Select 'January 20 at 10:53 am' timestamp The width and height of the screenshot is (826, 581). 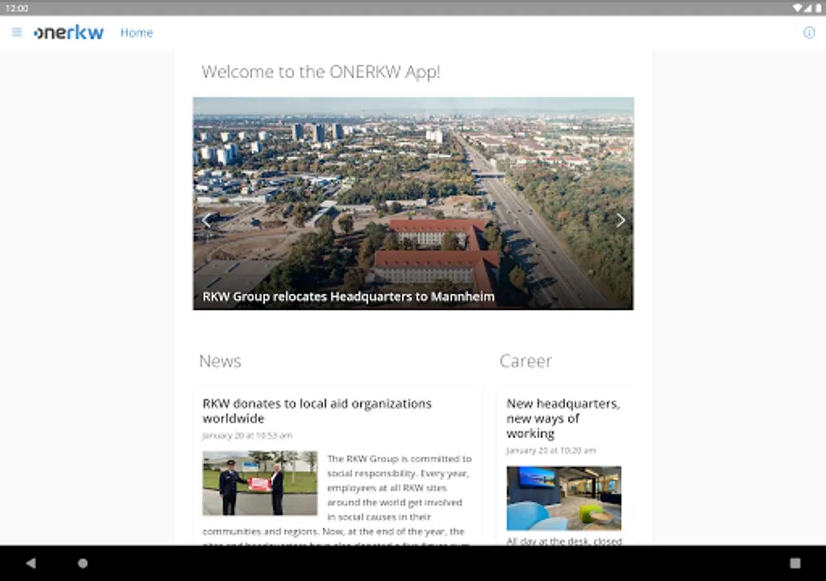(x=247, y=436)
